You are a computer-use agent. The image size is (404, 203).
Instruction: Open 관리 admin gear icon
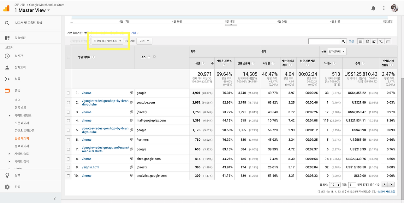click(x=7, y=187)
